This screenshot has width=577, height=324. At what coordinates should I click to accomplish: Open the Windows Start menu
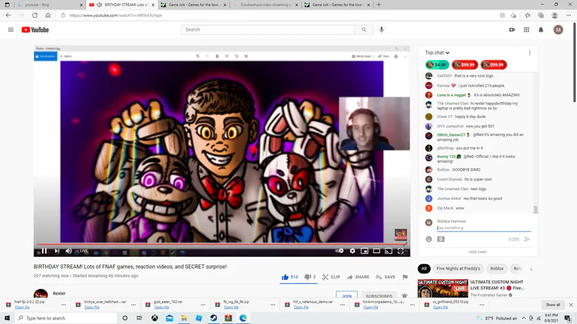[7, 318]
